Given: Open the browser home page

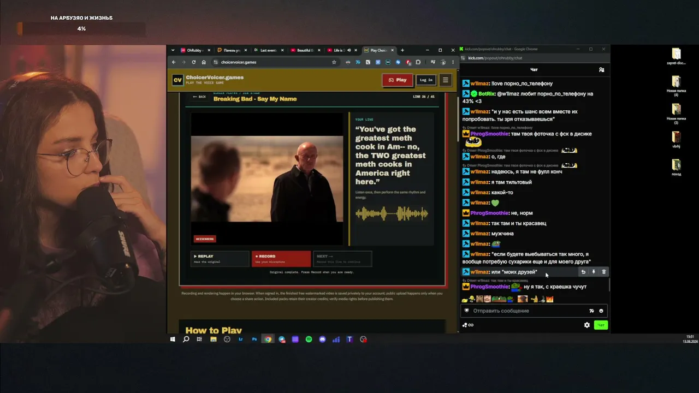Looking at the screenshot, I should [x=204, y=62].
